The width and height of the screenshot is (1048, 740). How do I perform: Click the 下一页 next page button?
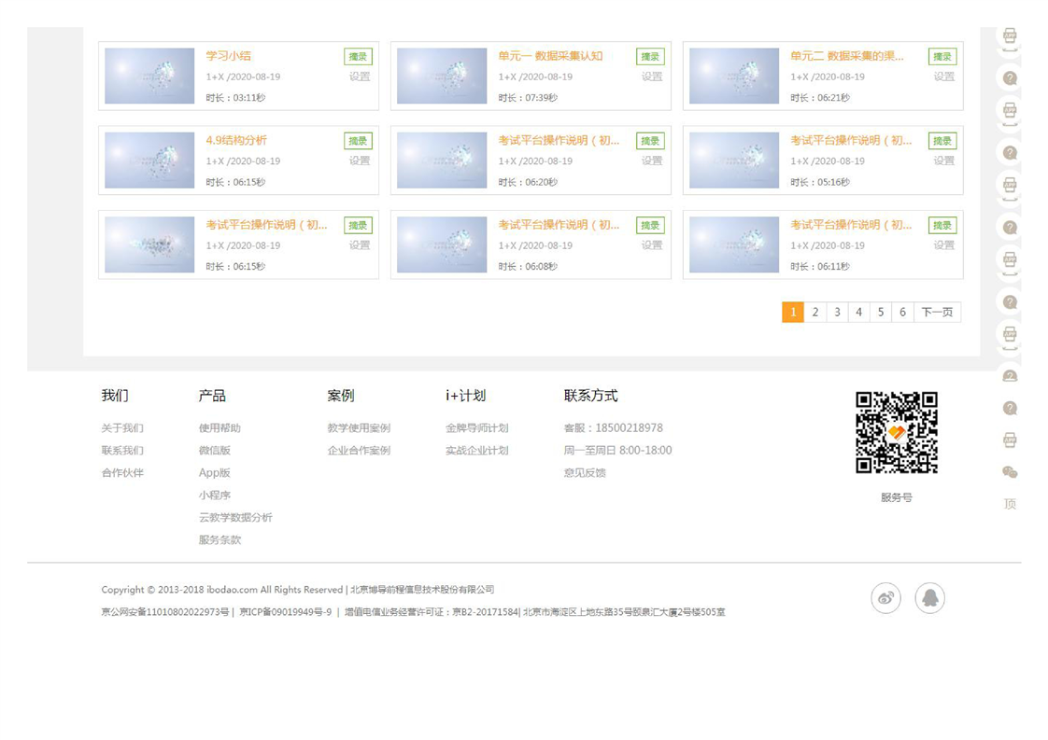coord(937,313)
